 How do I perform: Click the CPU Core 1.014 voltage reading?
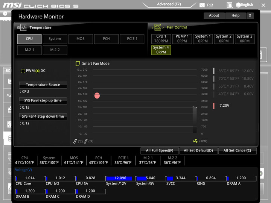[x=30, y=178]
